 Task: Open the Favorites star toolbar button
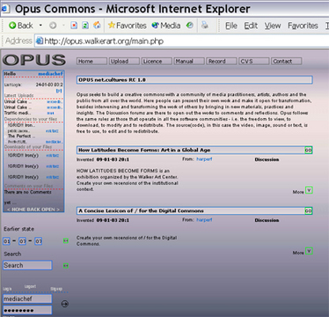[x=127, y=26]
